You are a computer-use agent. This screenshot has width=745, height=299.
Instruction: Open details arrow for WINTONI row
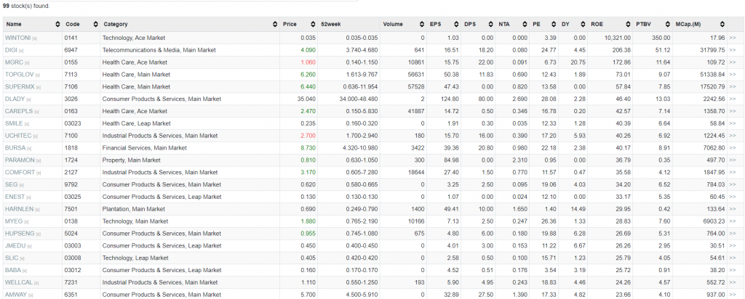(x=732, y=38)
